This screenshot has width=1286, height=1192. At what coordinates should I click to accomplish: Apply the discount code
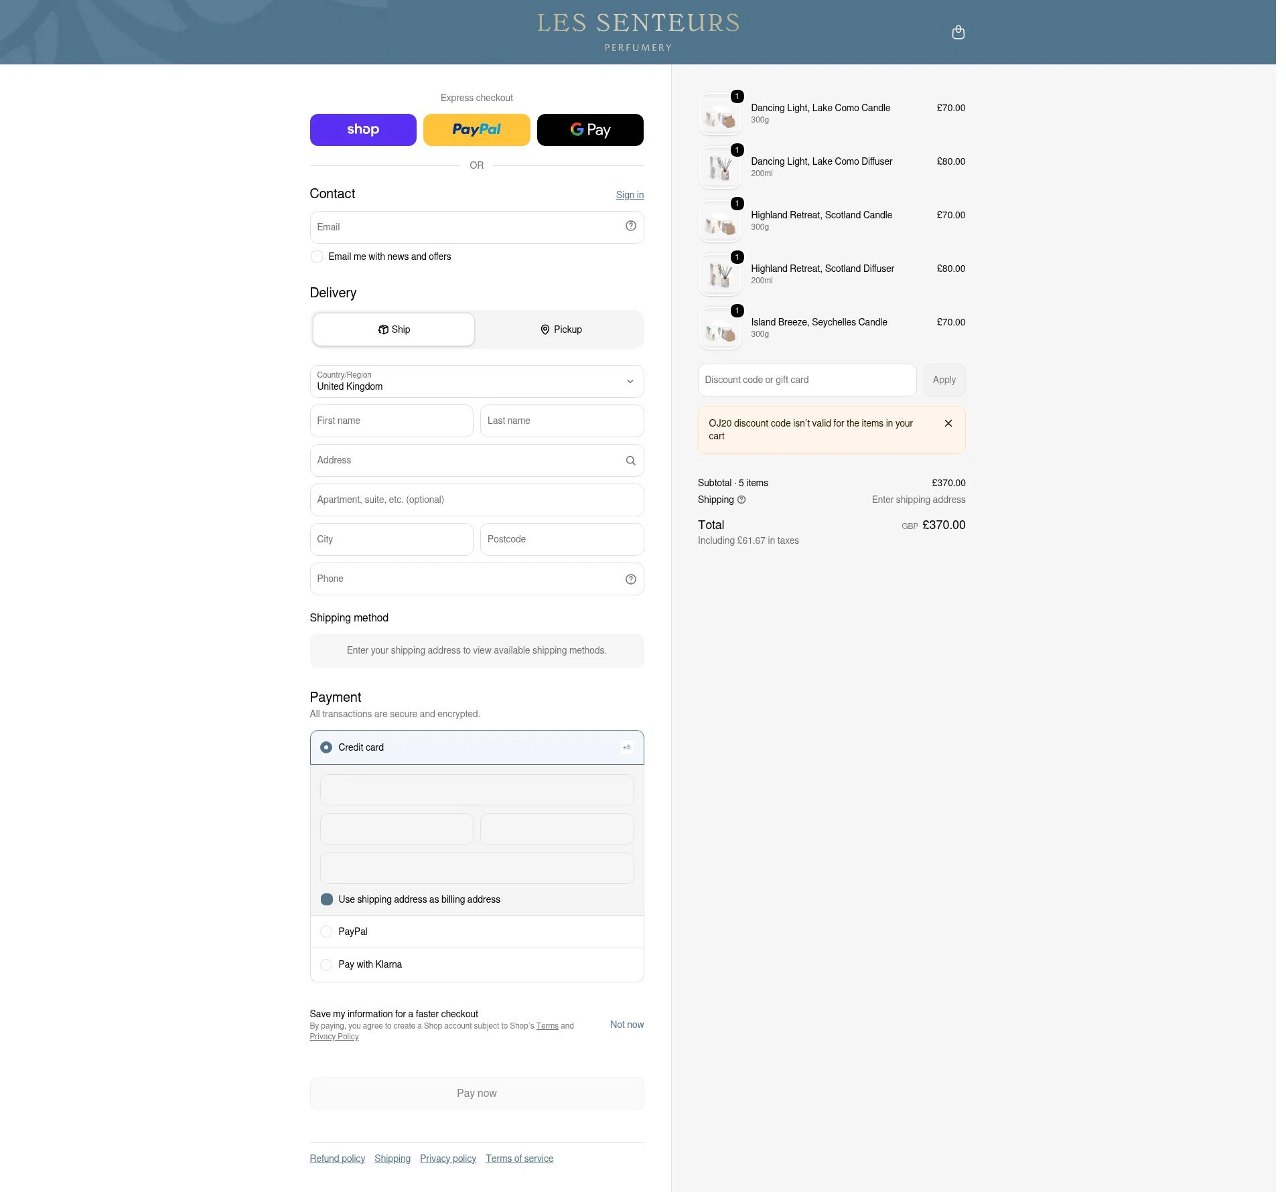(944, 380)
